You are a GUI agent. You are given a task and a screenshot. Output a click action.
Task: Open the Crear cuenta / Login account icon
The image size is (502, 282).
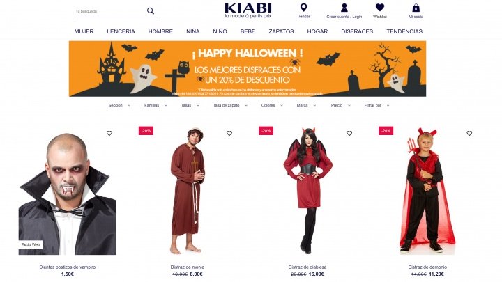344,8
